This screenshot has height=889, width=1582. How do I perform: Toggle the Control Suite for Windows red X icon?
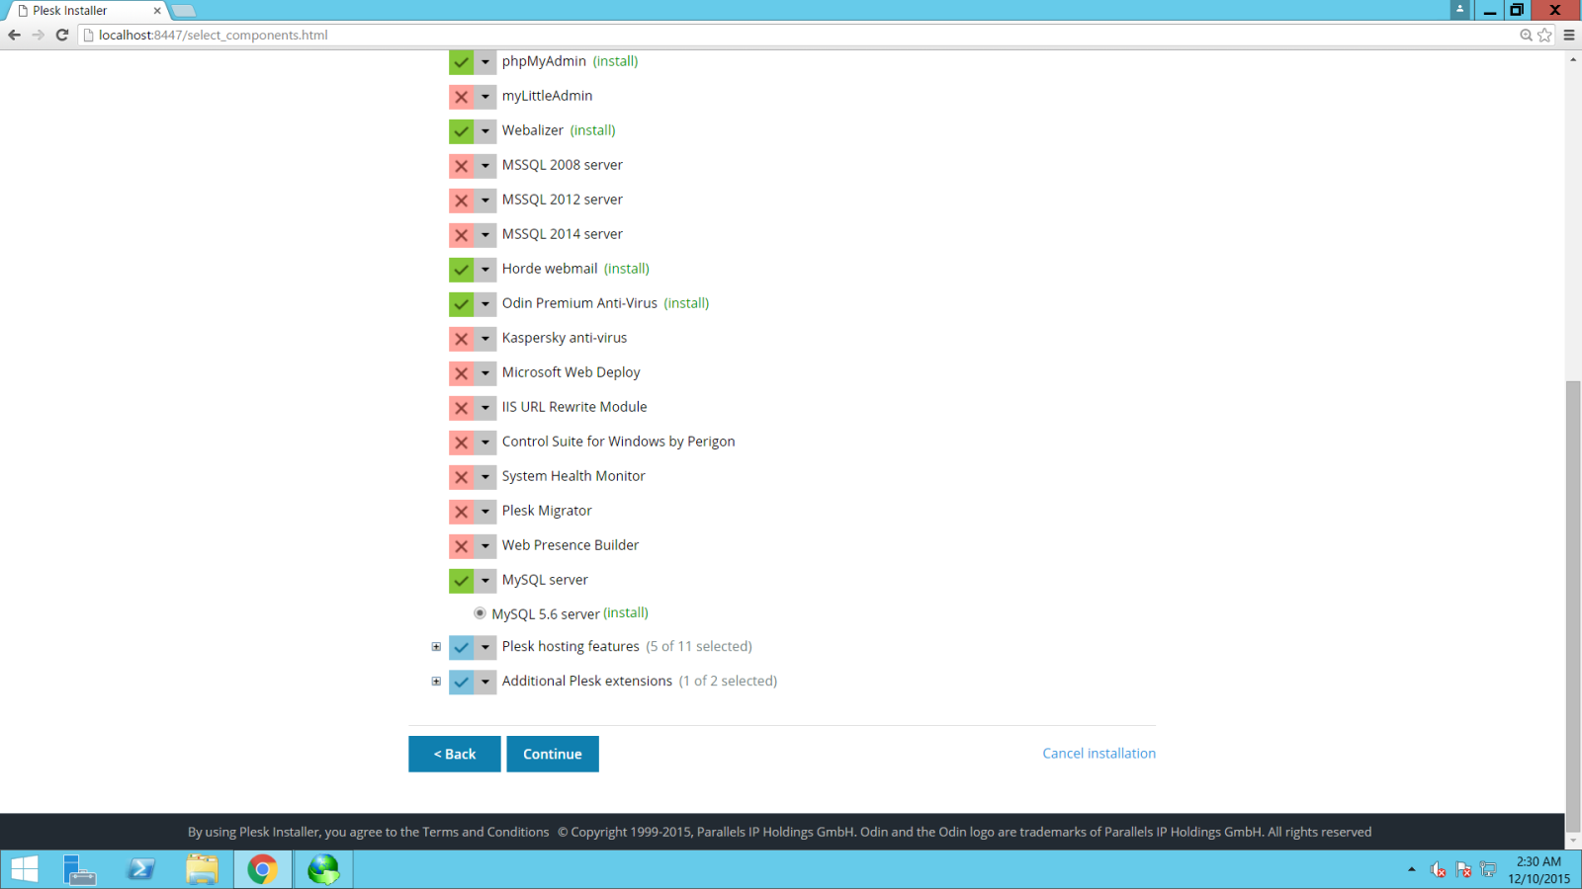pos(461,443)
